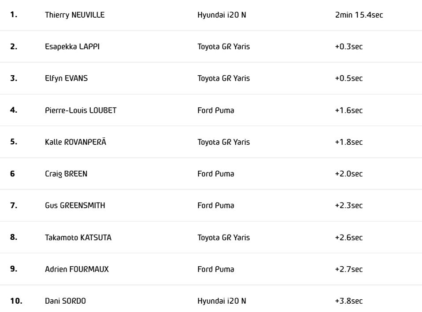Click driver name Thierry NEUVILLE
The image size is (422, 312).
click(x=75, y=15)
